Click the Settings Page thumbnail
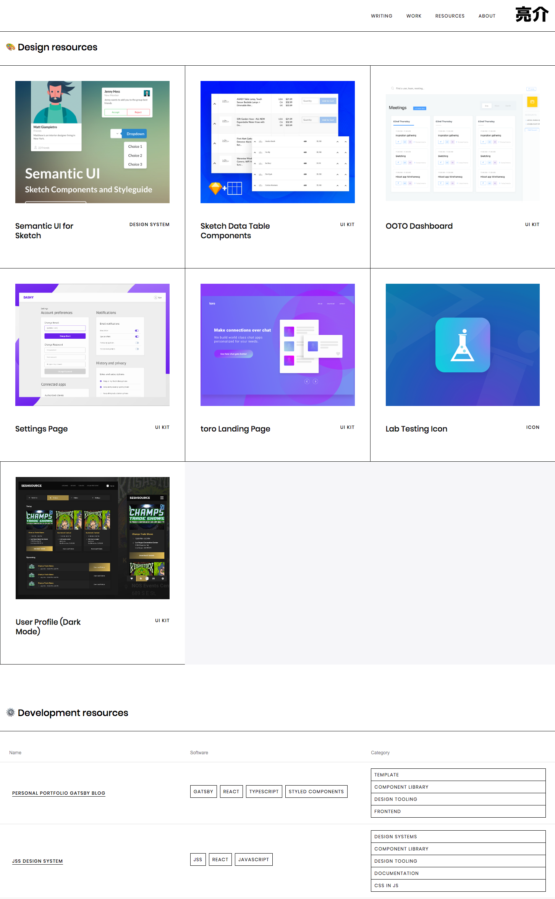 (x=92, y=344)
